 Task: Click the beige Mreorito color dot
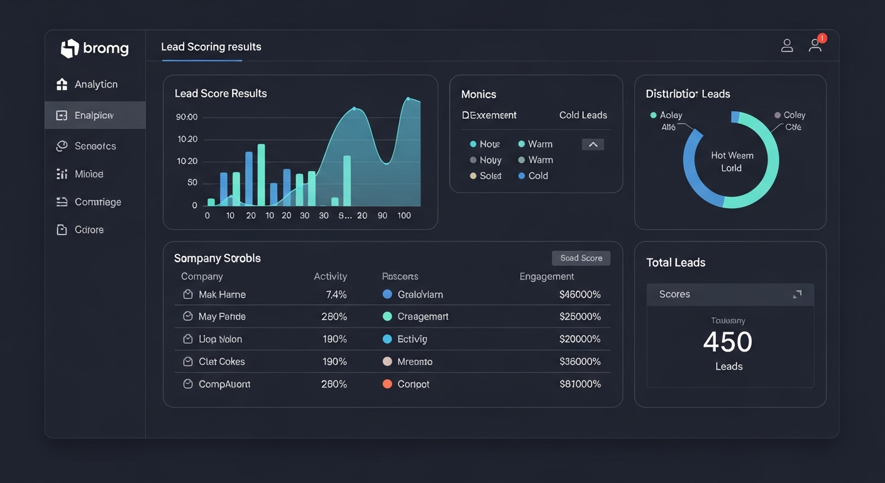coord(387,362)
